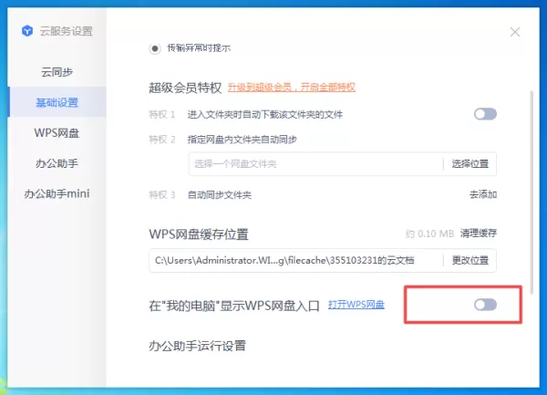Click the 超级会员特权 heading
The height and width of the screenshot is (395, 547).
pos(185,88)
